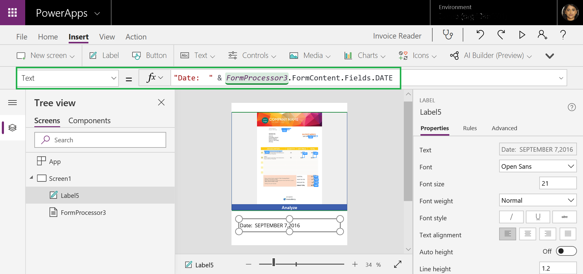Open the Font weight dropdown
Viewport: 583px width, 274px height.
click(537, 200)
